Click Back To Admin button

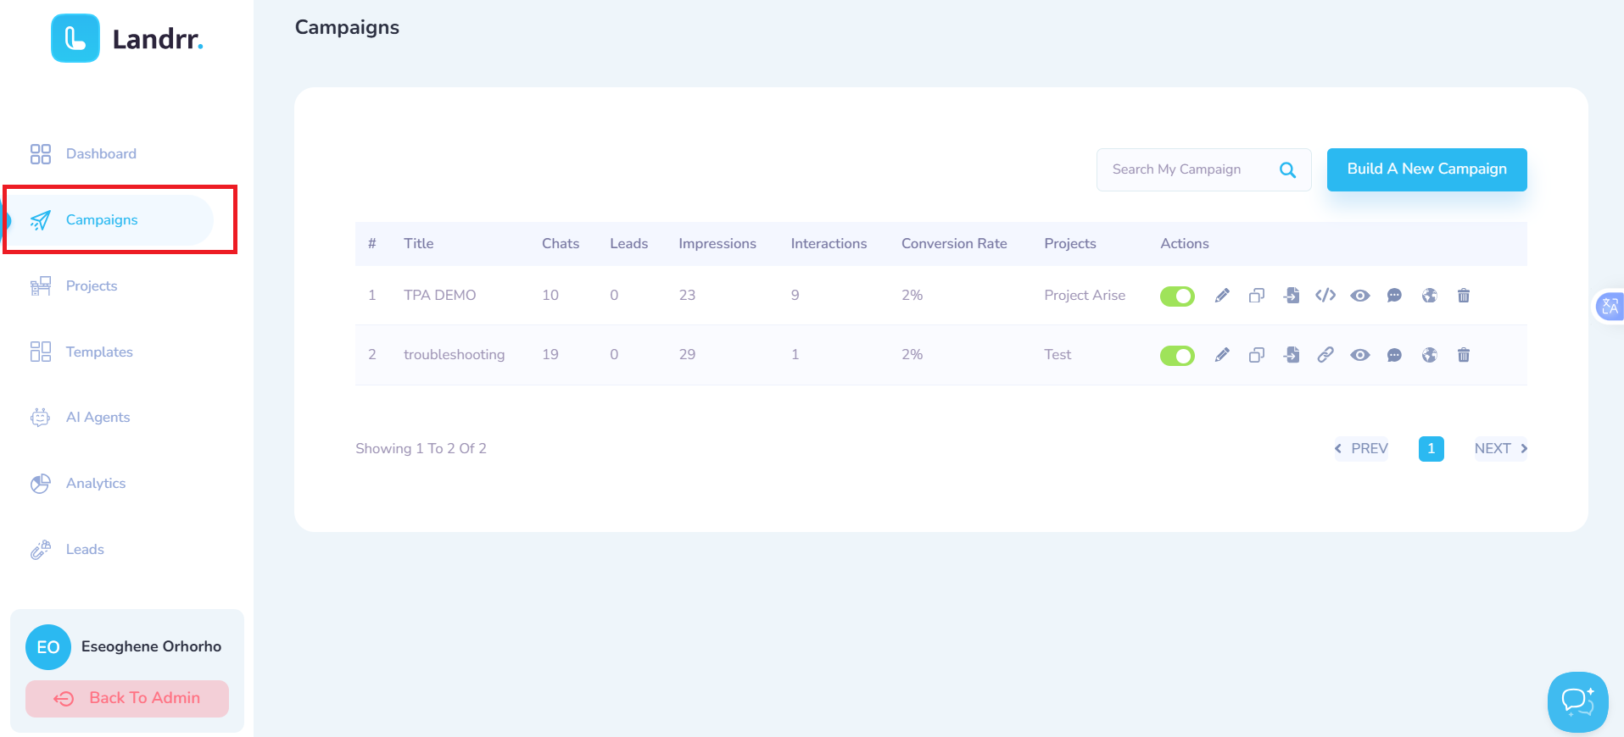pos(127,699)
